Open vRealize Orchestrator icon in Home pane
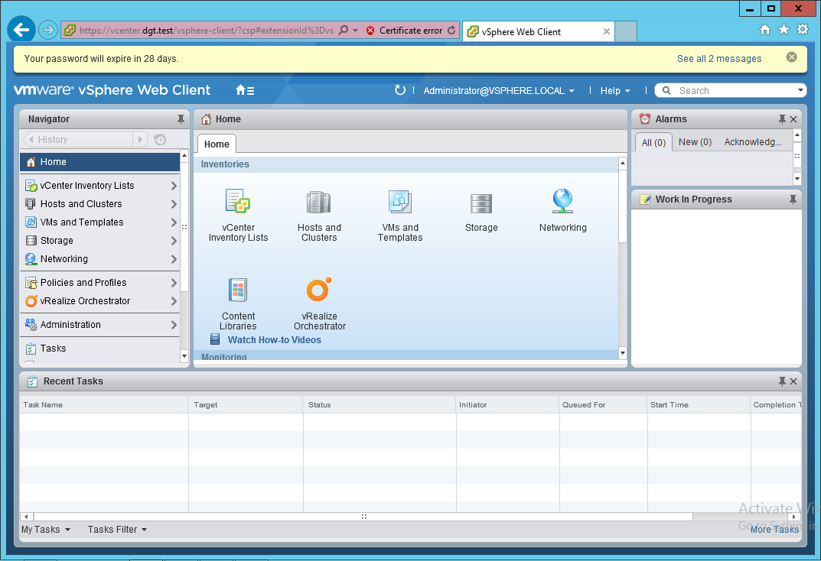Image resolution: width=821 pixels, height=561 pixels. 319,290
